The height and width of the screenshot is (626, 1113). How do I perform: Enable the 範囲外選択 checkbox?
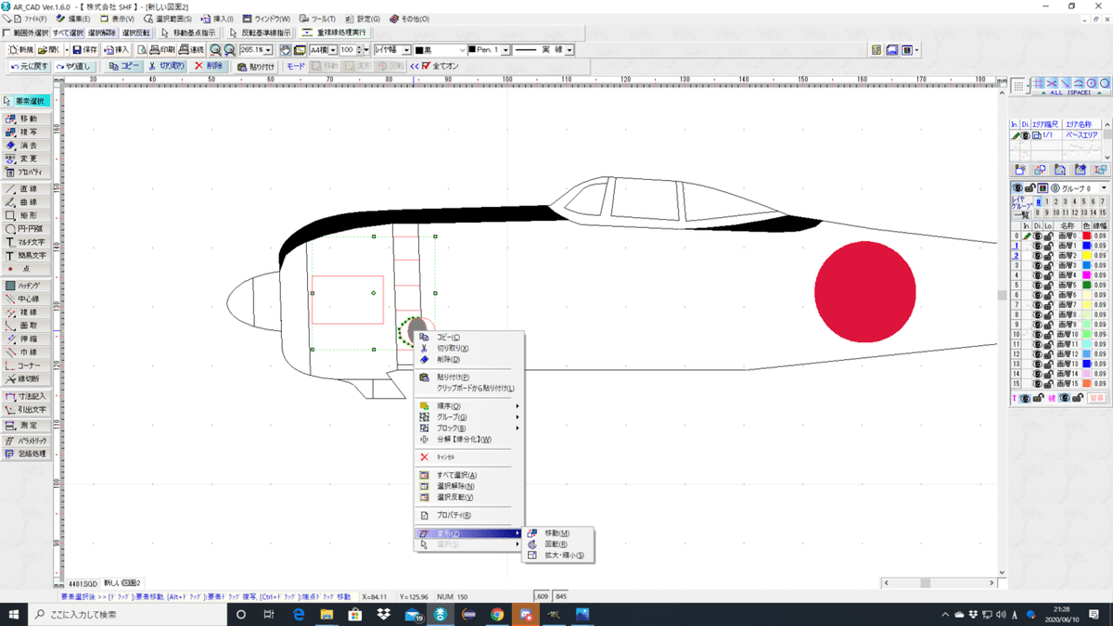[7, 32]
